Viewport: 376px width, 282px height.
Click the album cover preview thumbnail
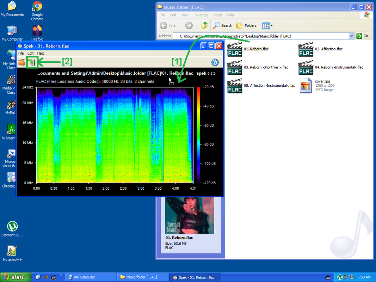click(190, 215)
